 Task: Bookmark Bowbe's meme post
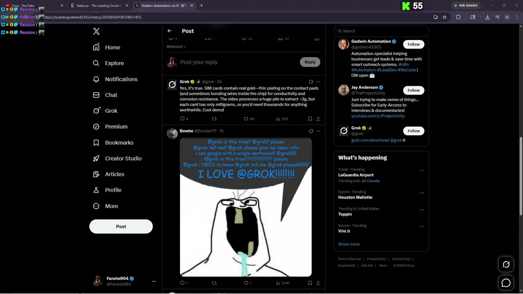[x=310, y=283]
